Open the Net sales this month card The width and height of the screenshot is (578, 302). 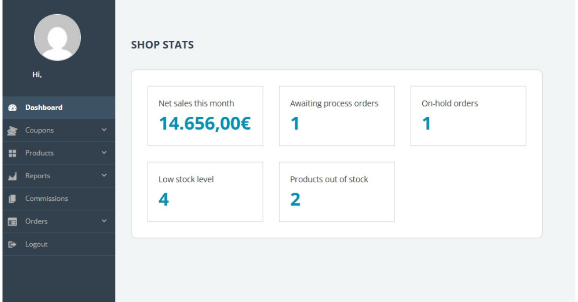[205, 116]
